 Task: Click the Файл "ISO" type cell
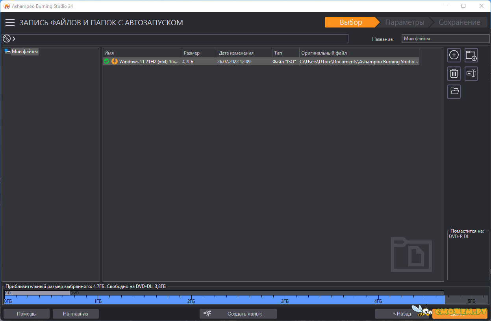284,62
